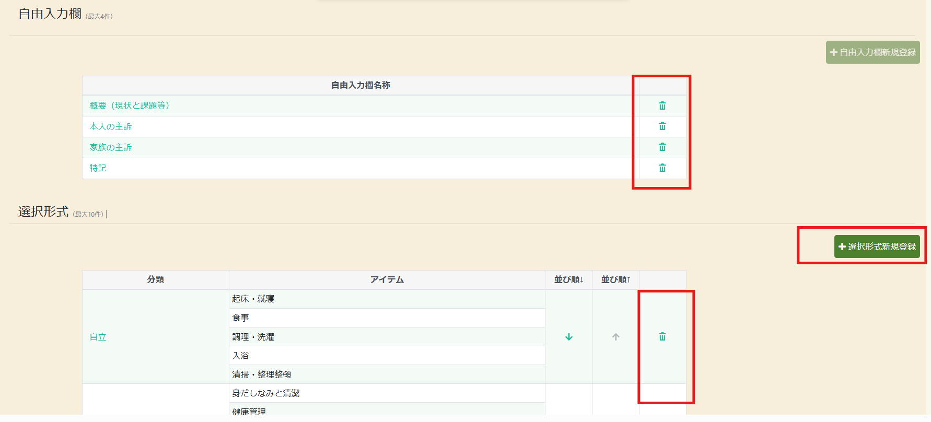The image size is (931, 422).
Task: Open the 概要（現状と課題等） link
Action: [129, 105]
